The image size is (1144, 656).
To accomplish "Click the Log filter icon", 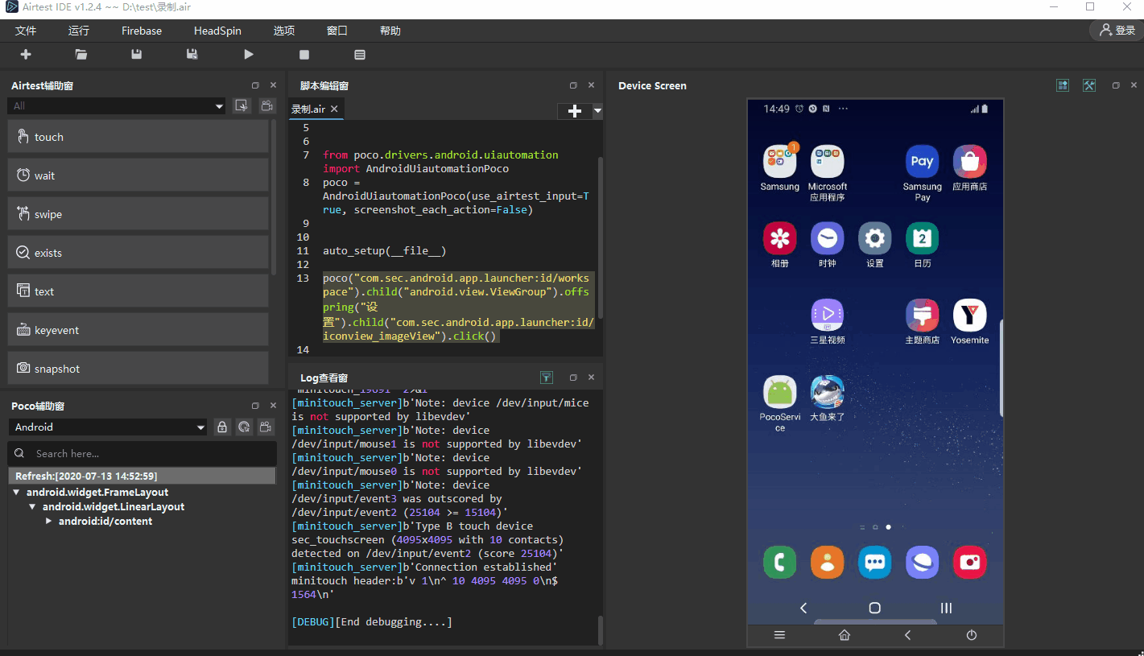I will coord(547,378).
